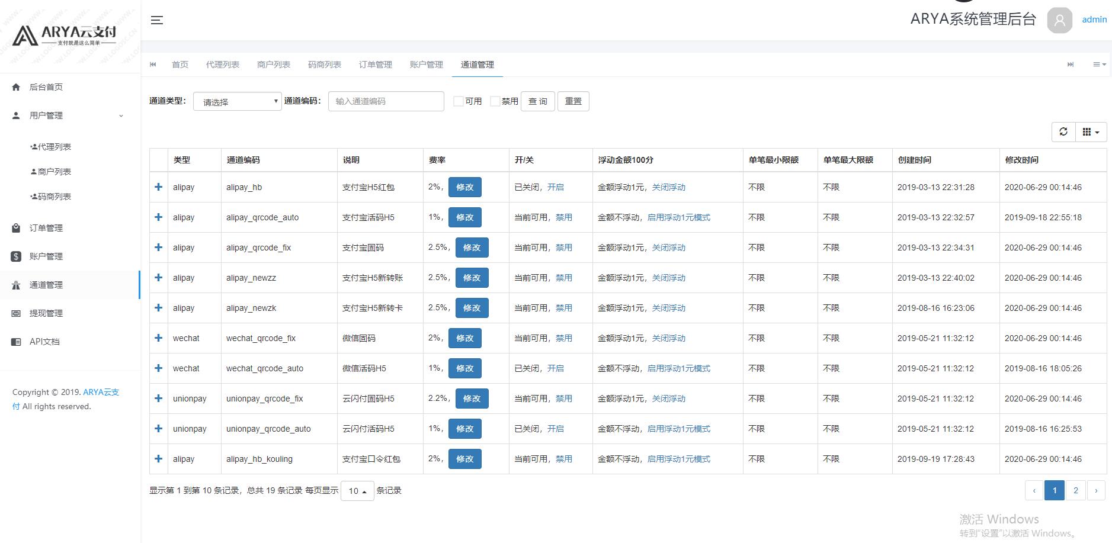Open the per-page count dropdown showing 10

(357, 490)
